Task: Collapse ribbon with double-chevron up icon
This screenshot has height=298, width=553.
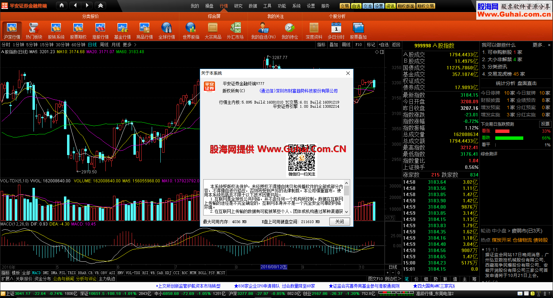Action: (x=100, y=6)
